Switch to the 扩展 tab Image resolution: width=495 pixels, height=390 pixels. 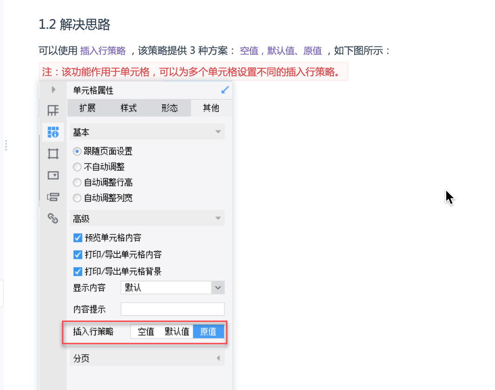pyautogui.click(x=87, y=108)
